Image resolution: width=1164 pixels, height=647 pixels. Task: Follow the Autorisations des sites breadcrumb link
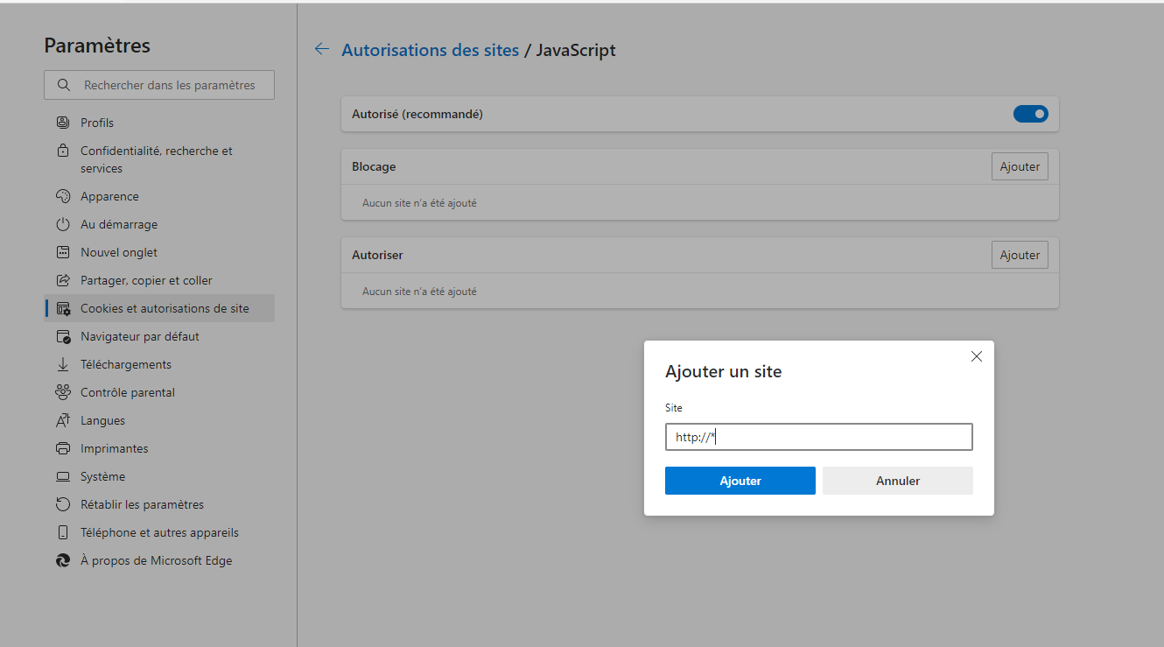tap(430, 50)
